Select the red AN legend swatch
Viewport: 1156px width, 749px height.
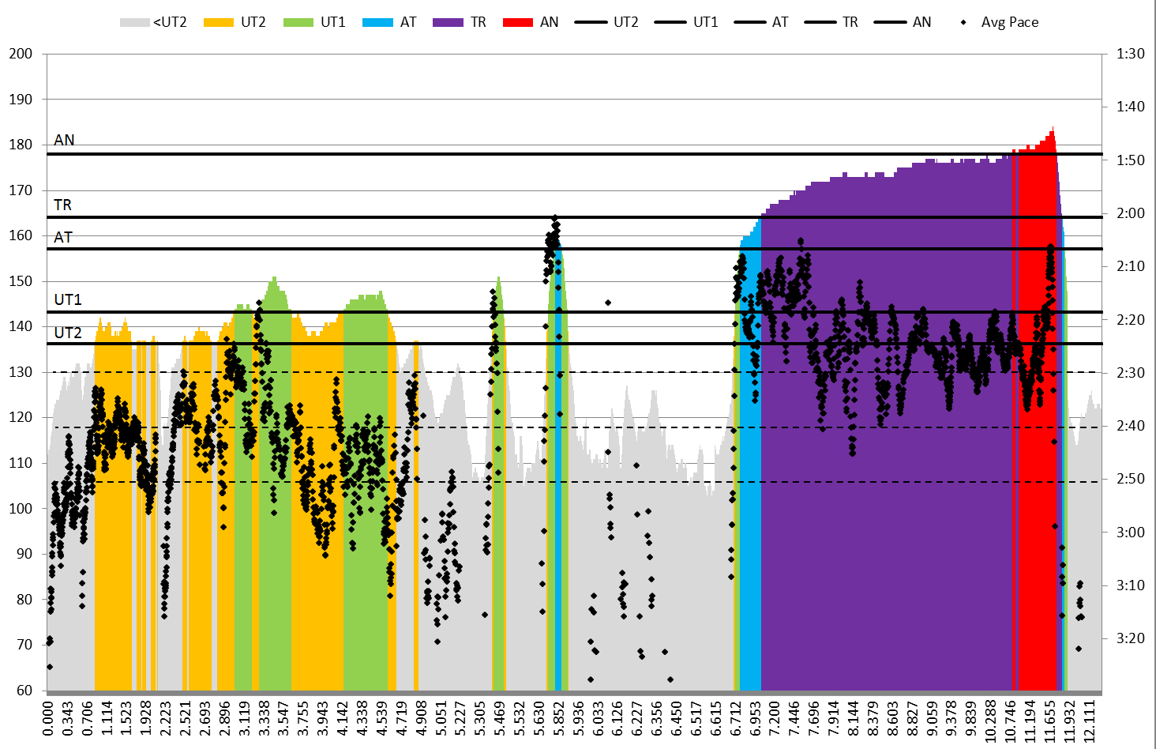[518, 22]
